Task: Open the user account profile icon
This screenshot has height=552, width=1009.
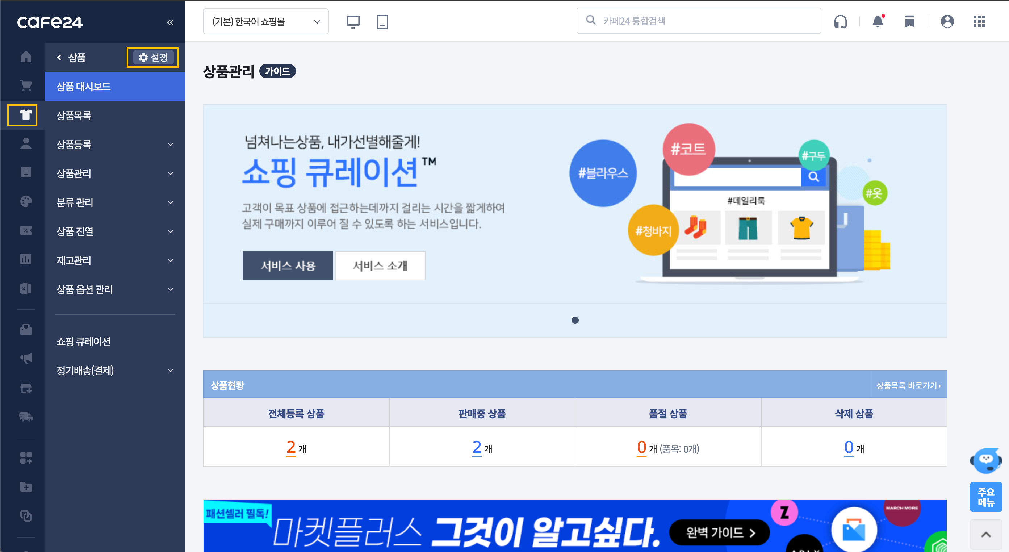Action: (x=947, y=21)
